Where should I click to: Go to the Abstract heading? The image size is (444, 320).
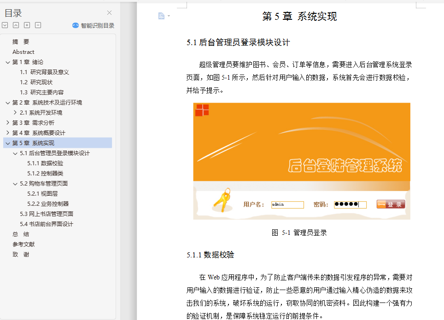coord(23,52)
